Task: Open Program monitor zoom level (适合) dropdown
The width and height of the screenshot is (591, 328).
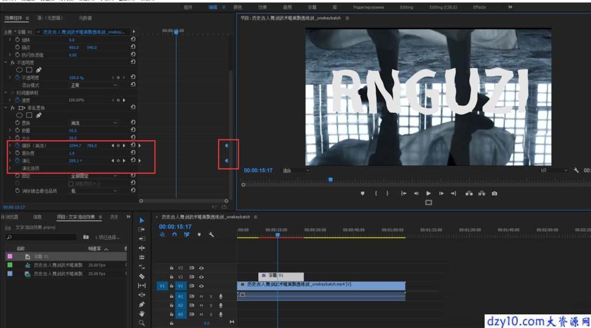Action: click(x=296, y=170)
